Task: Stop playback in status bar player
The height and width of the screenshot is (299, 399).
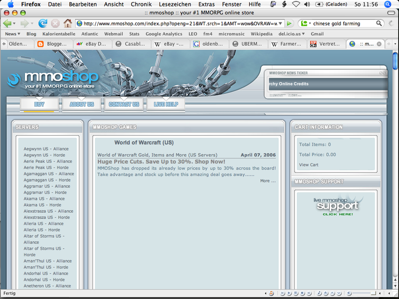Action: pos(303,294)
